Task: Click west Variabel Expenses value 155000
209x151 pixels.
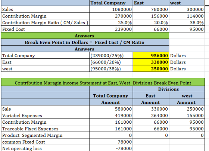Action: coord(187,115)
